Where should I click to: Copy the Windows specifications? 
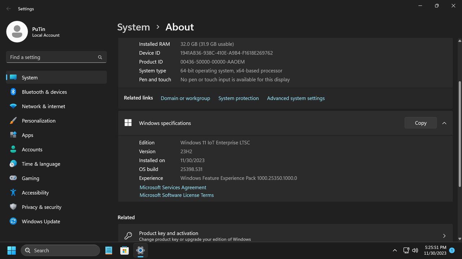click(420, 123)
